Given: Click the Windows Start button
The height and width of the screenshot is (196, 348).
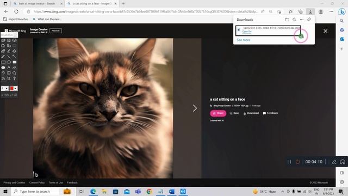Looking at the screenshot, I should point(5,191).
